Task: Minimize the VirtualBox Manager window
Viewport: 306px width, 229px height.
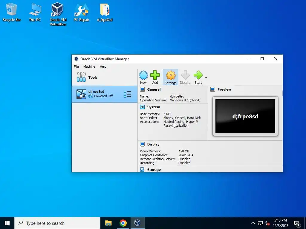Action: pyautogui.click(x=249, y=59)
